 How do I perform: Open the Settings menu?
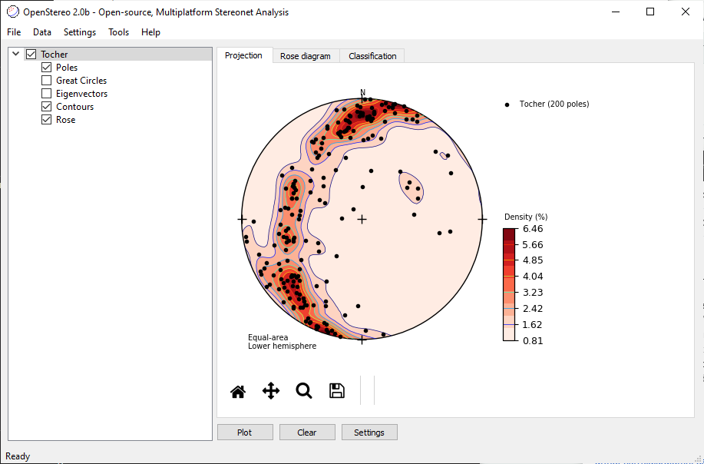pos(80,32)
